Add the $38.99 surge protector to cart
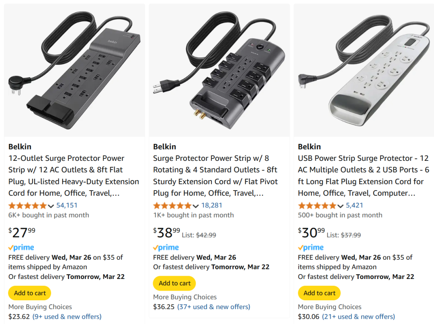The width and height of the screenshot is (434, 324). coord(174,283)
